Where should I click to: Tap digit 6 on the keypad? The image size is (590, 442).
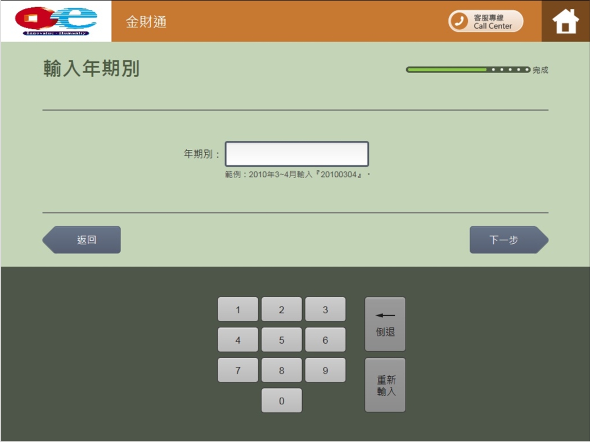(325, 339)
